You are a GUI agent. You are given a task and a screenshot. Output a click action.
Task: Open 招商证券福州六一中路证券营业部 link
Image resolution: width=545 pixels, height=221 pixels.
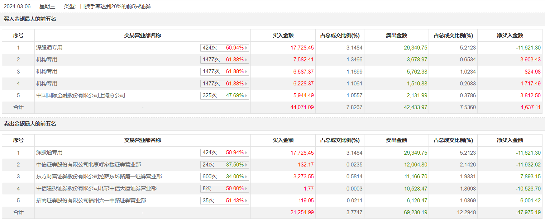pos(91,201)
